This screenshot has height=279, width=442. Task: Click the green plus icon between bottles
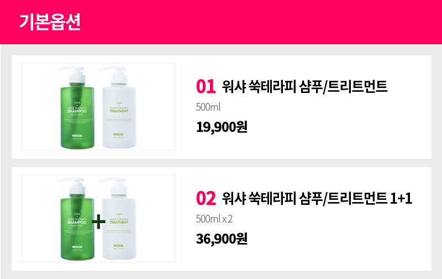tap(98, 221)
